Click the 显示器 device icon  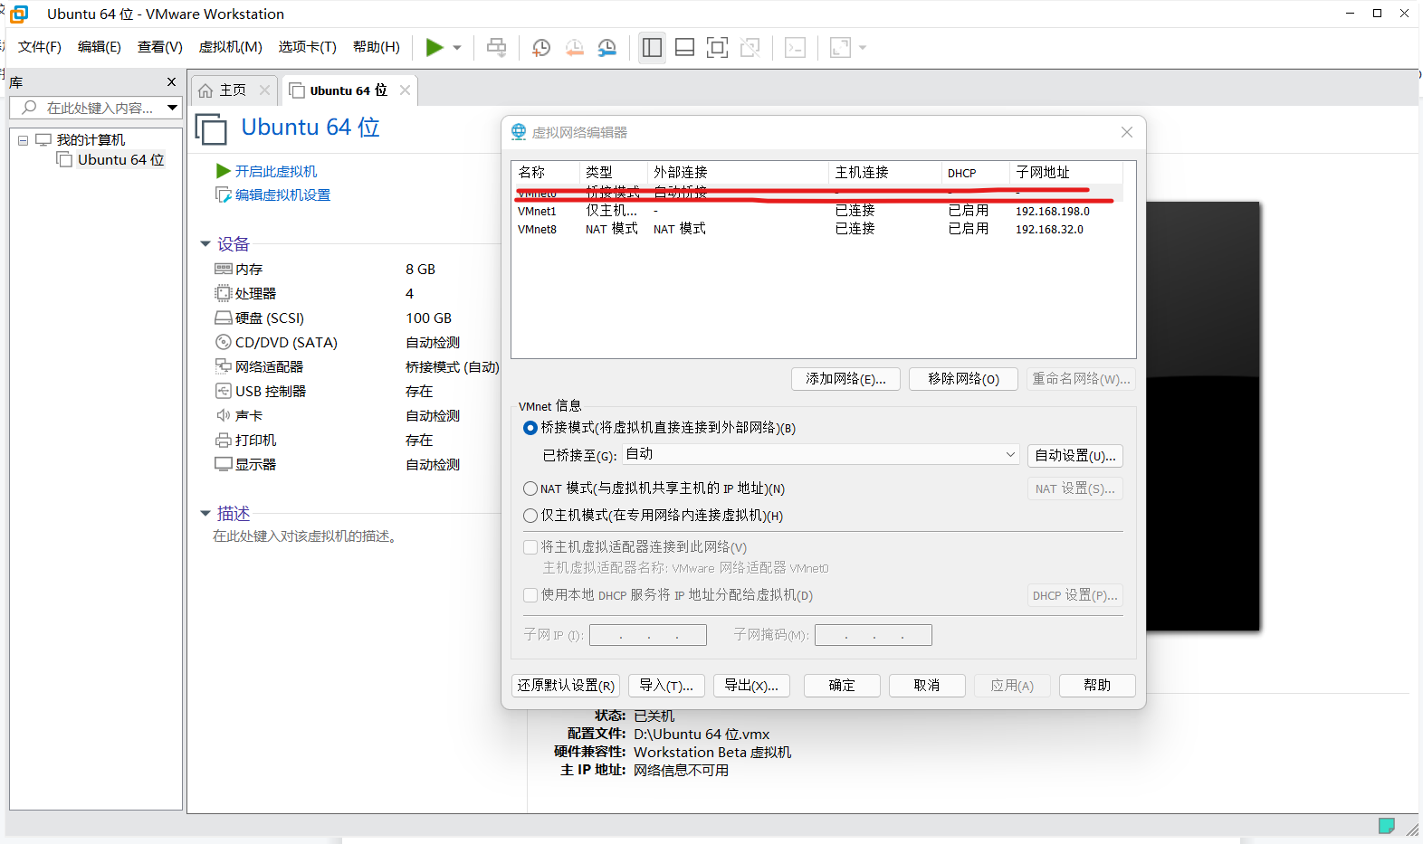[x=224, y=464]
